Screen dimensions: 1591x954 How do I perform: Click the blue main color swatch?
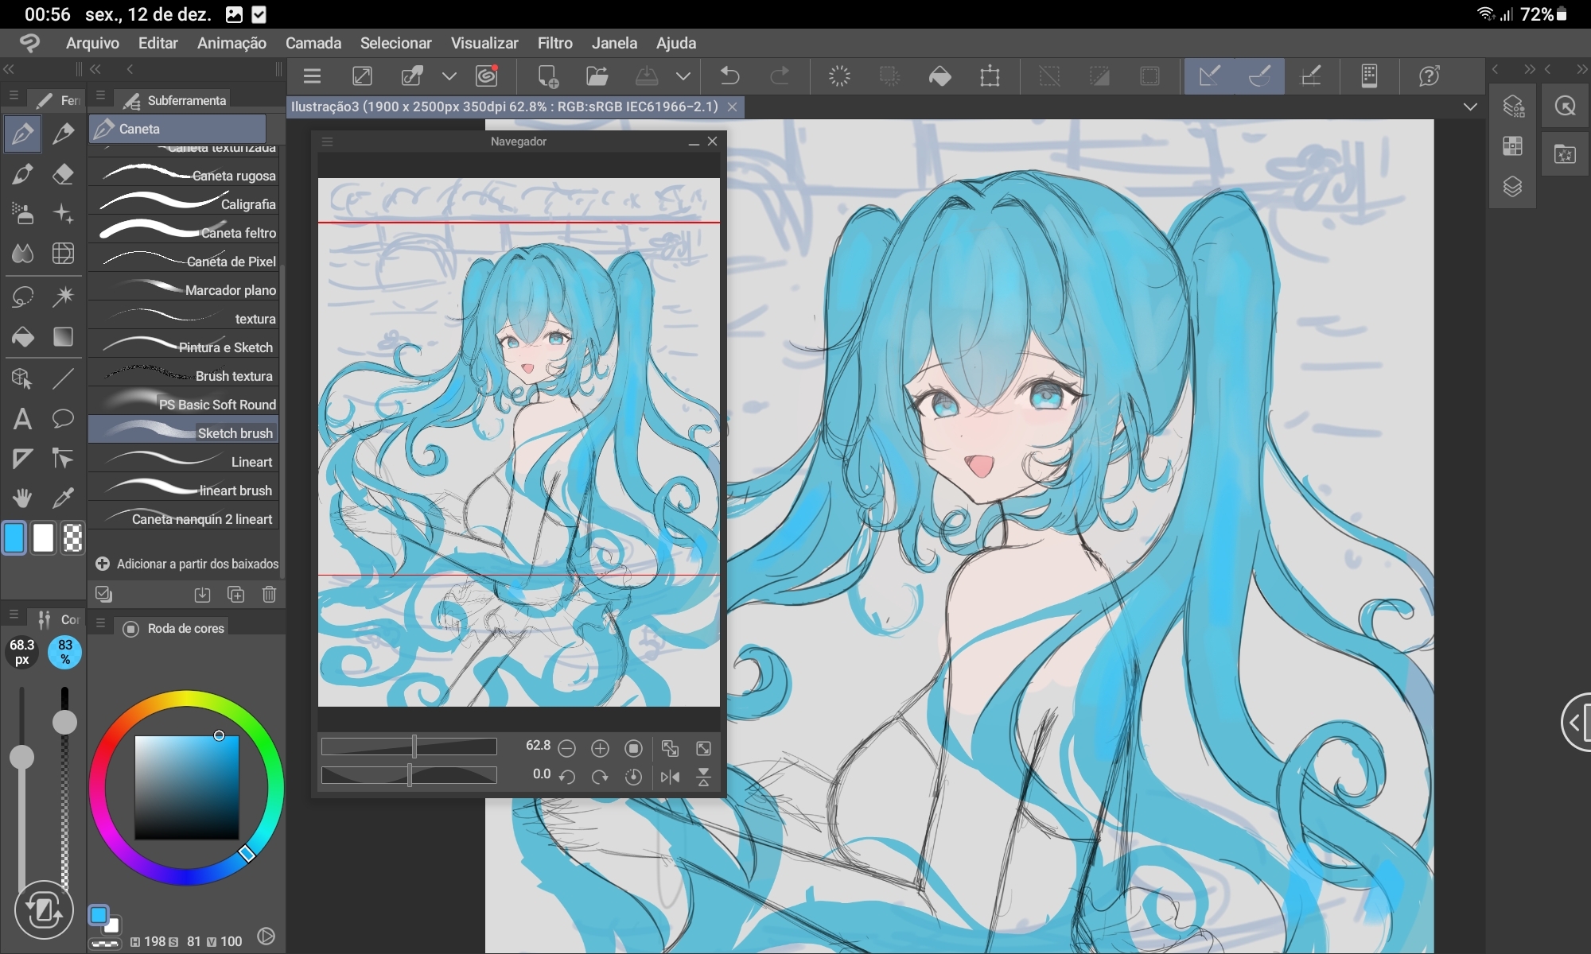(x=14, y=538)
